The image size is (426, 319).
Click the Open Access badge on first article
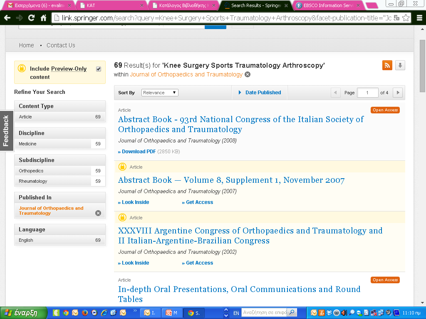[385, 110]
